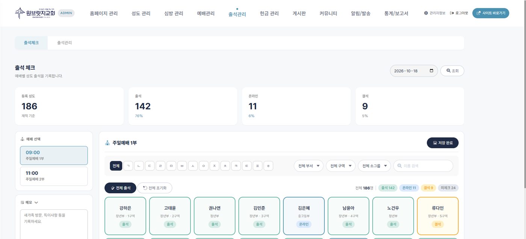The image size is (526, 239).
Task: Filter names by ㄴ initial
Action: tap(139, 166)
